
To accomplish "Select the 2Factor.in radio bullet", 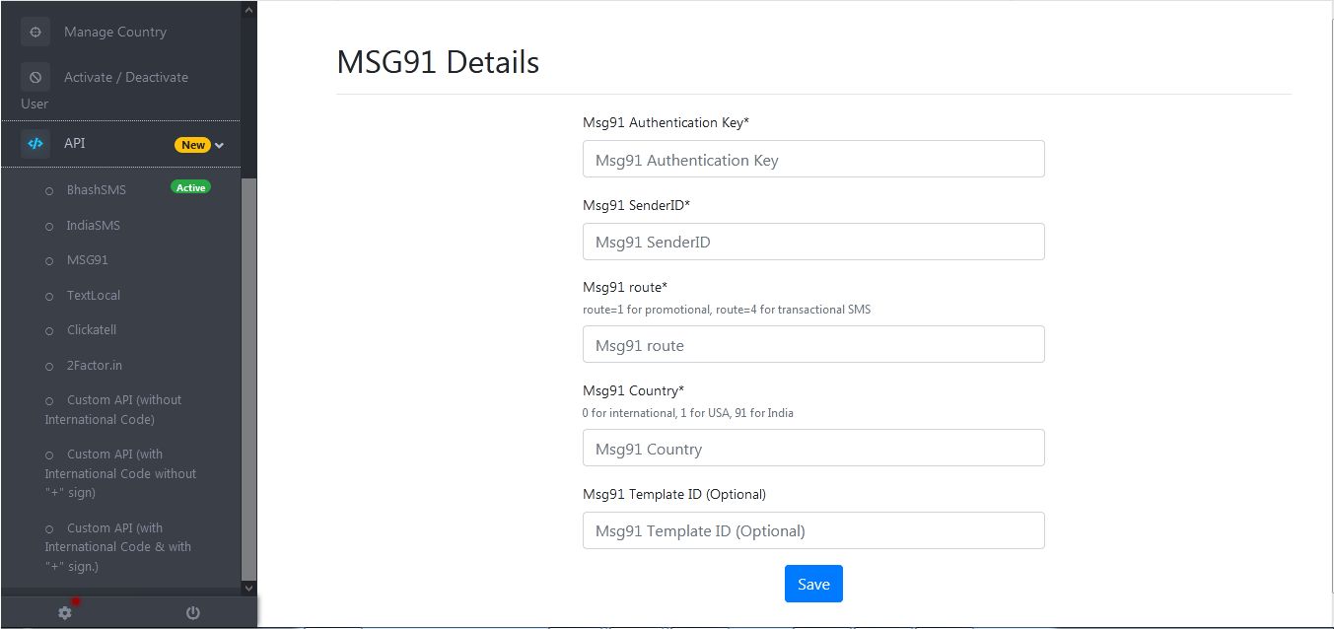I will coord(48,365).
